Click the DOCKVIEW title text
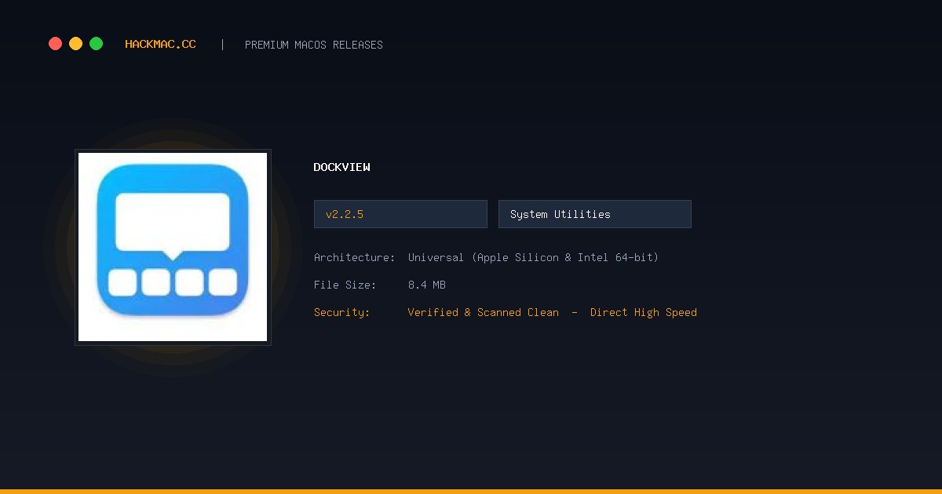The image size is (942, 494). point(341,167)
